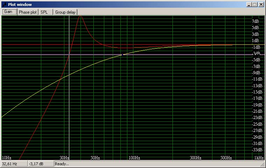Click the -33dB axis label
Screen dimensions: 266x168
[x=257, y=150]
